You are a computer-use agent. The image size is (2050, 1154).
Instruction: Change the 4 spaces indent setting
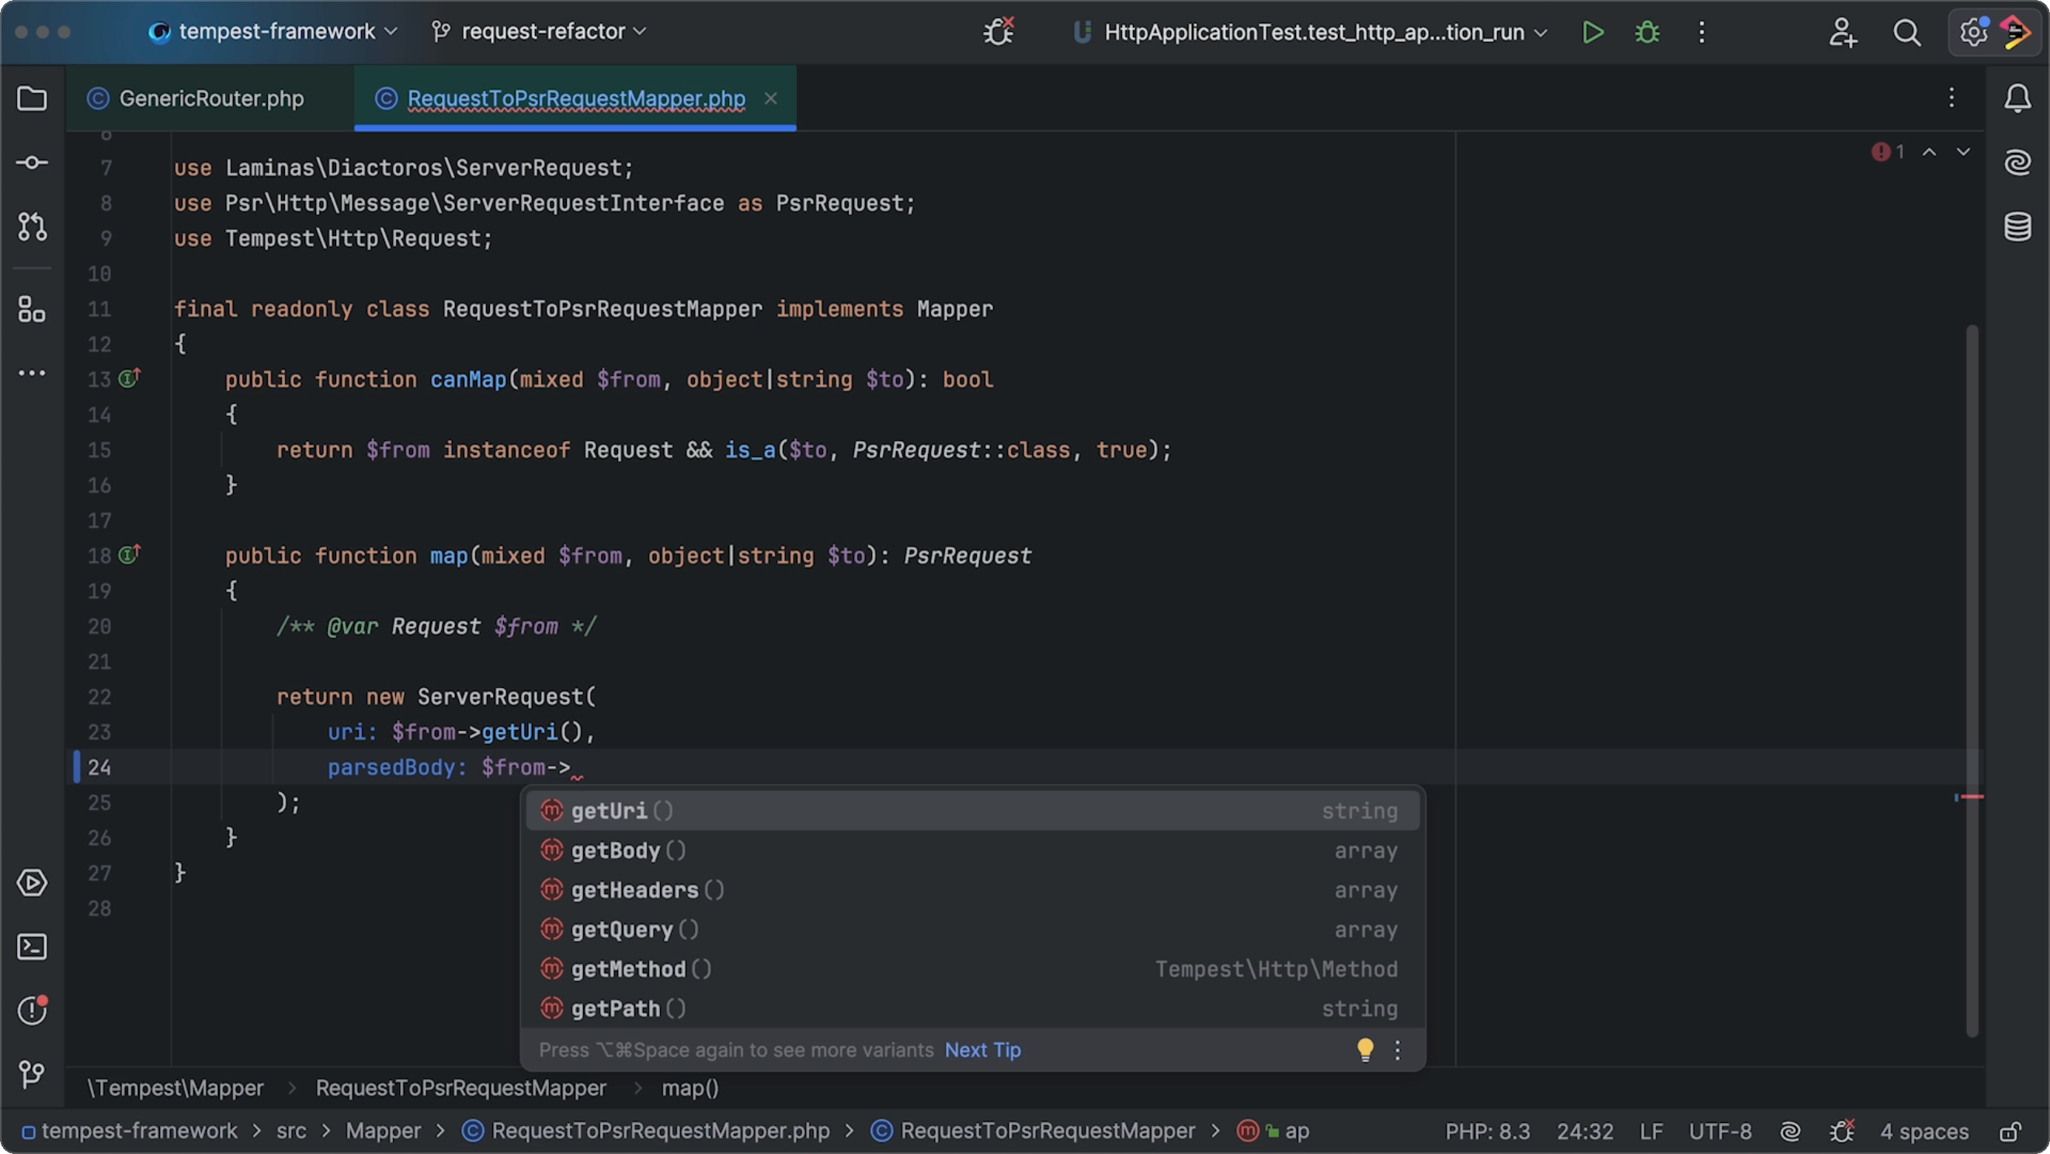click(1923, 1131)
